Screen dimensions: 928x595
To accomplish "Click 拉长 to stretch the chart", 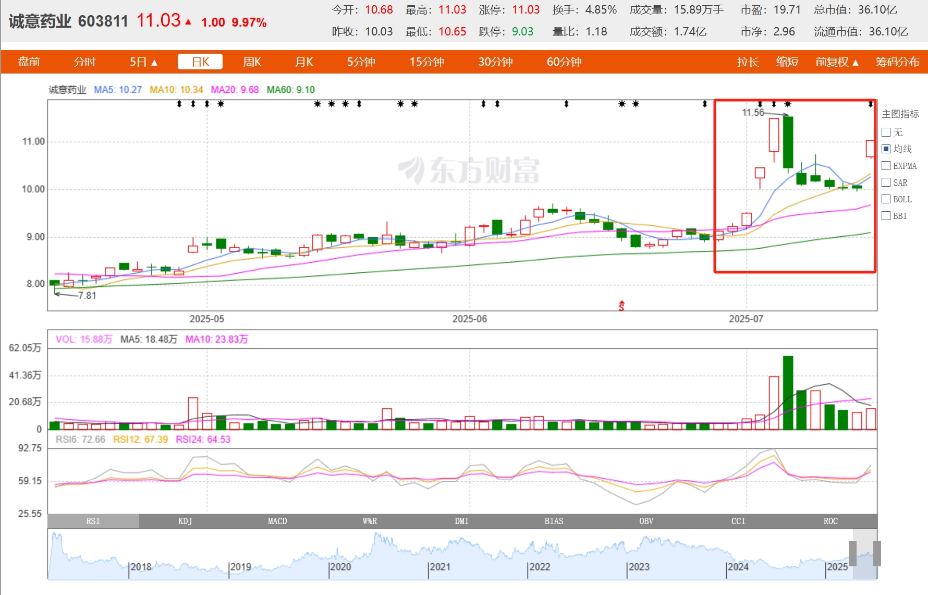I will pyautogui.click(x=748, y=62).
